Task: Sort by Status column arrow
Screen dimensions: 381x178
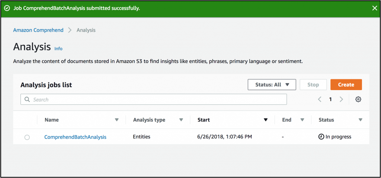Action: coord(360,120)
